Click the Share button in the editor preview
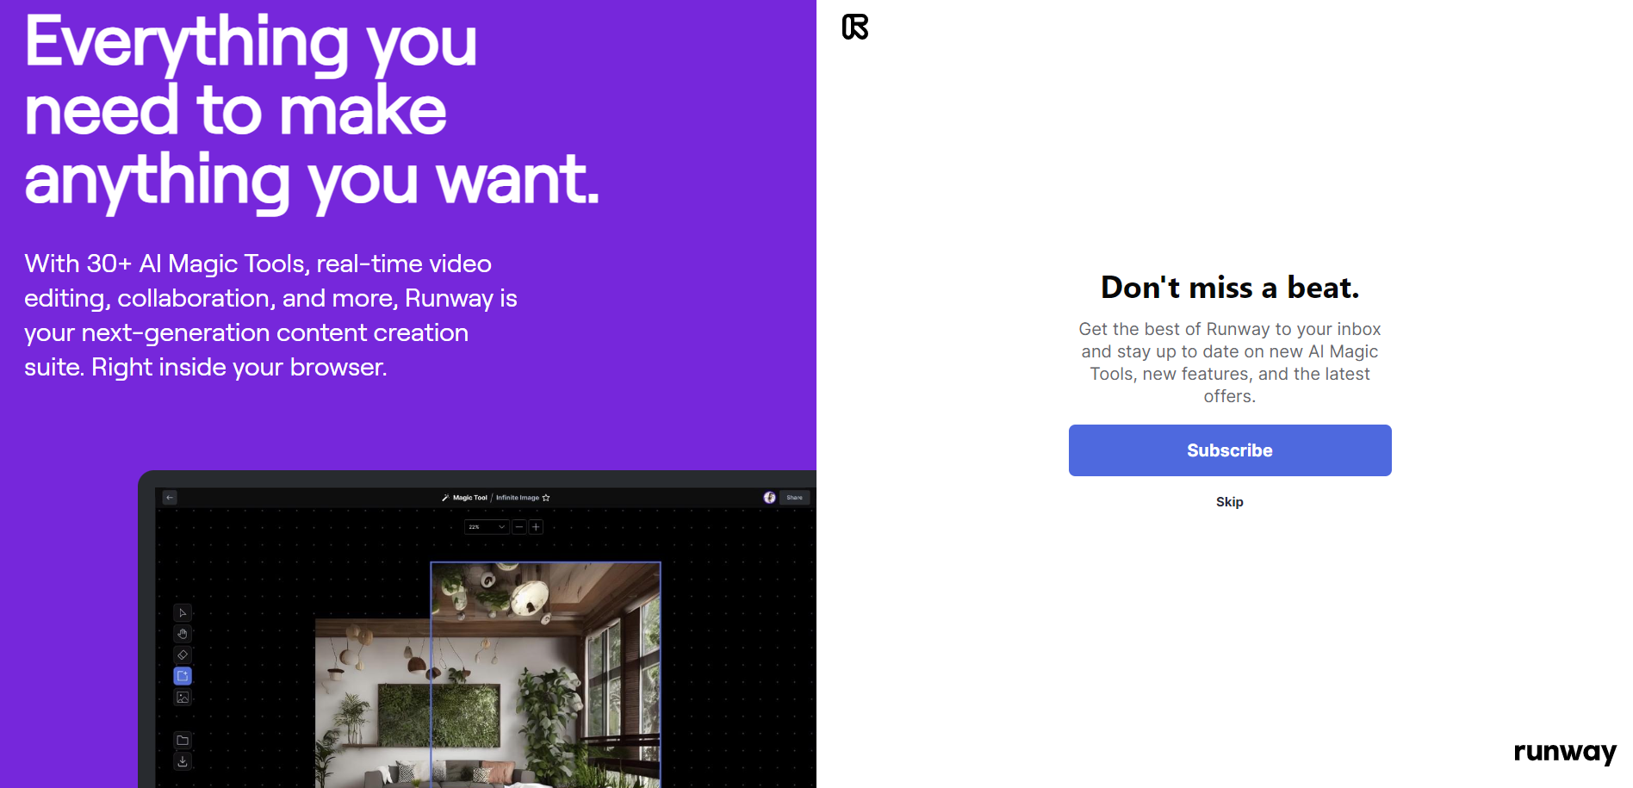1633x788 pixels. click(x=794, y=498)
